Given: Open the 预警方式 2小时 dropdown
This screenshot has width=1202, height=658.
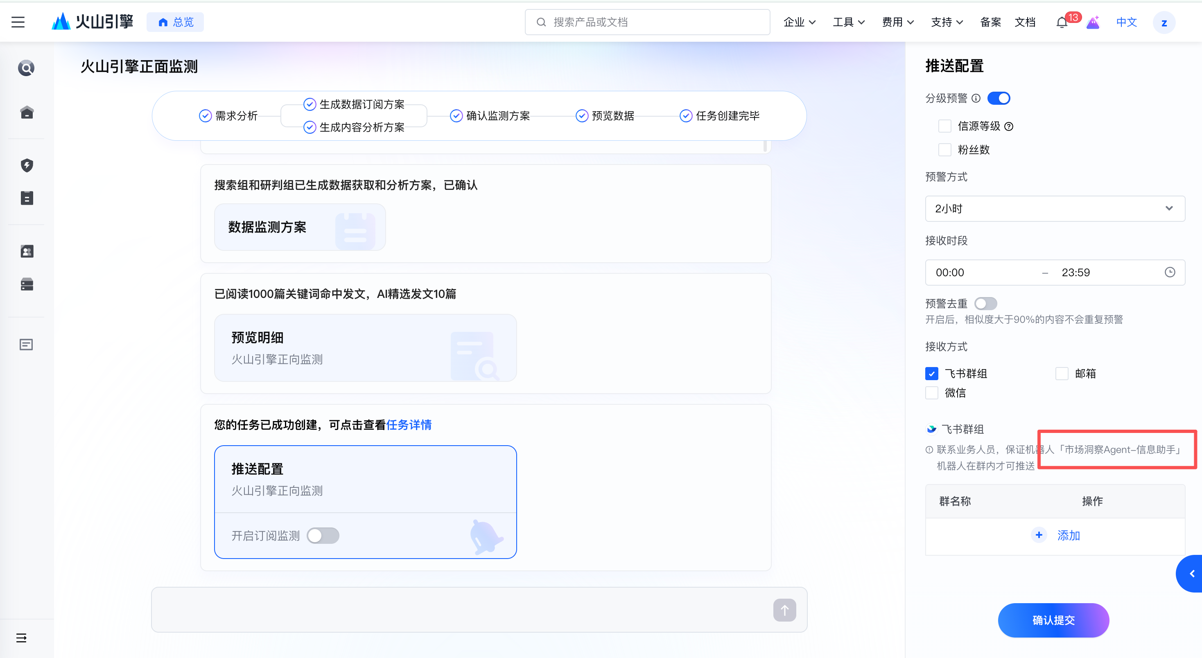Looking at the screenshot, I should (1055, 208).
